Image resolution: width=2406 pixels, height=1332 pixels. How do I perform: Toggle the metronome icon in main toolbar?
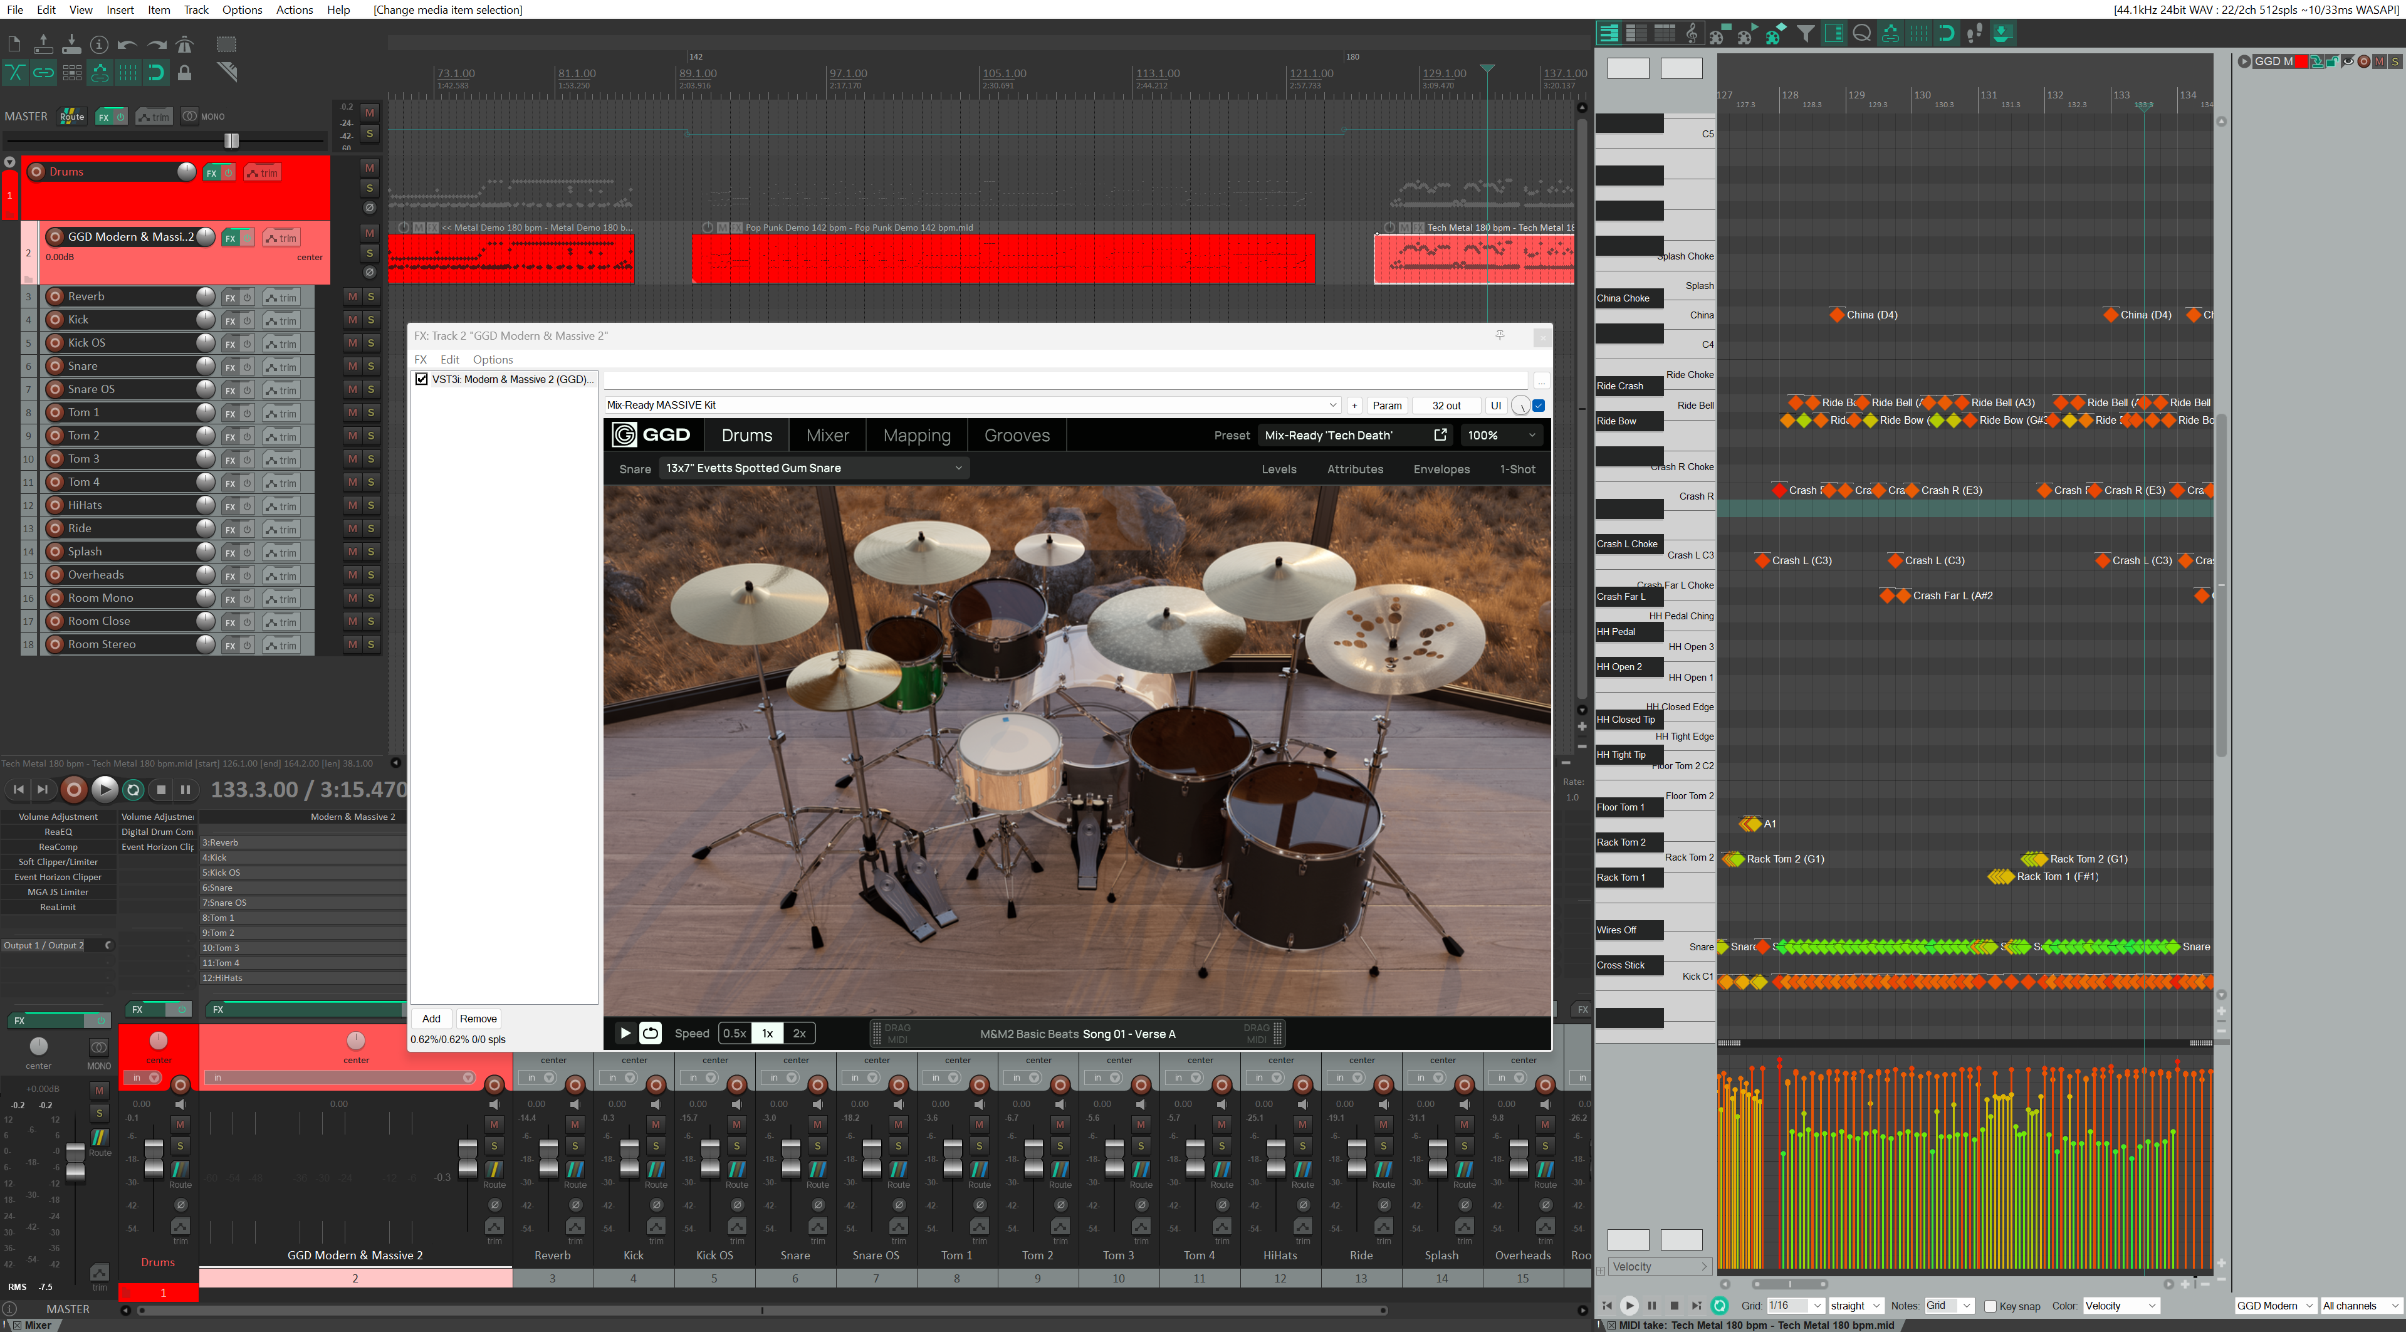click(x=185, y=44)
